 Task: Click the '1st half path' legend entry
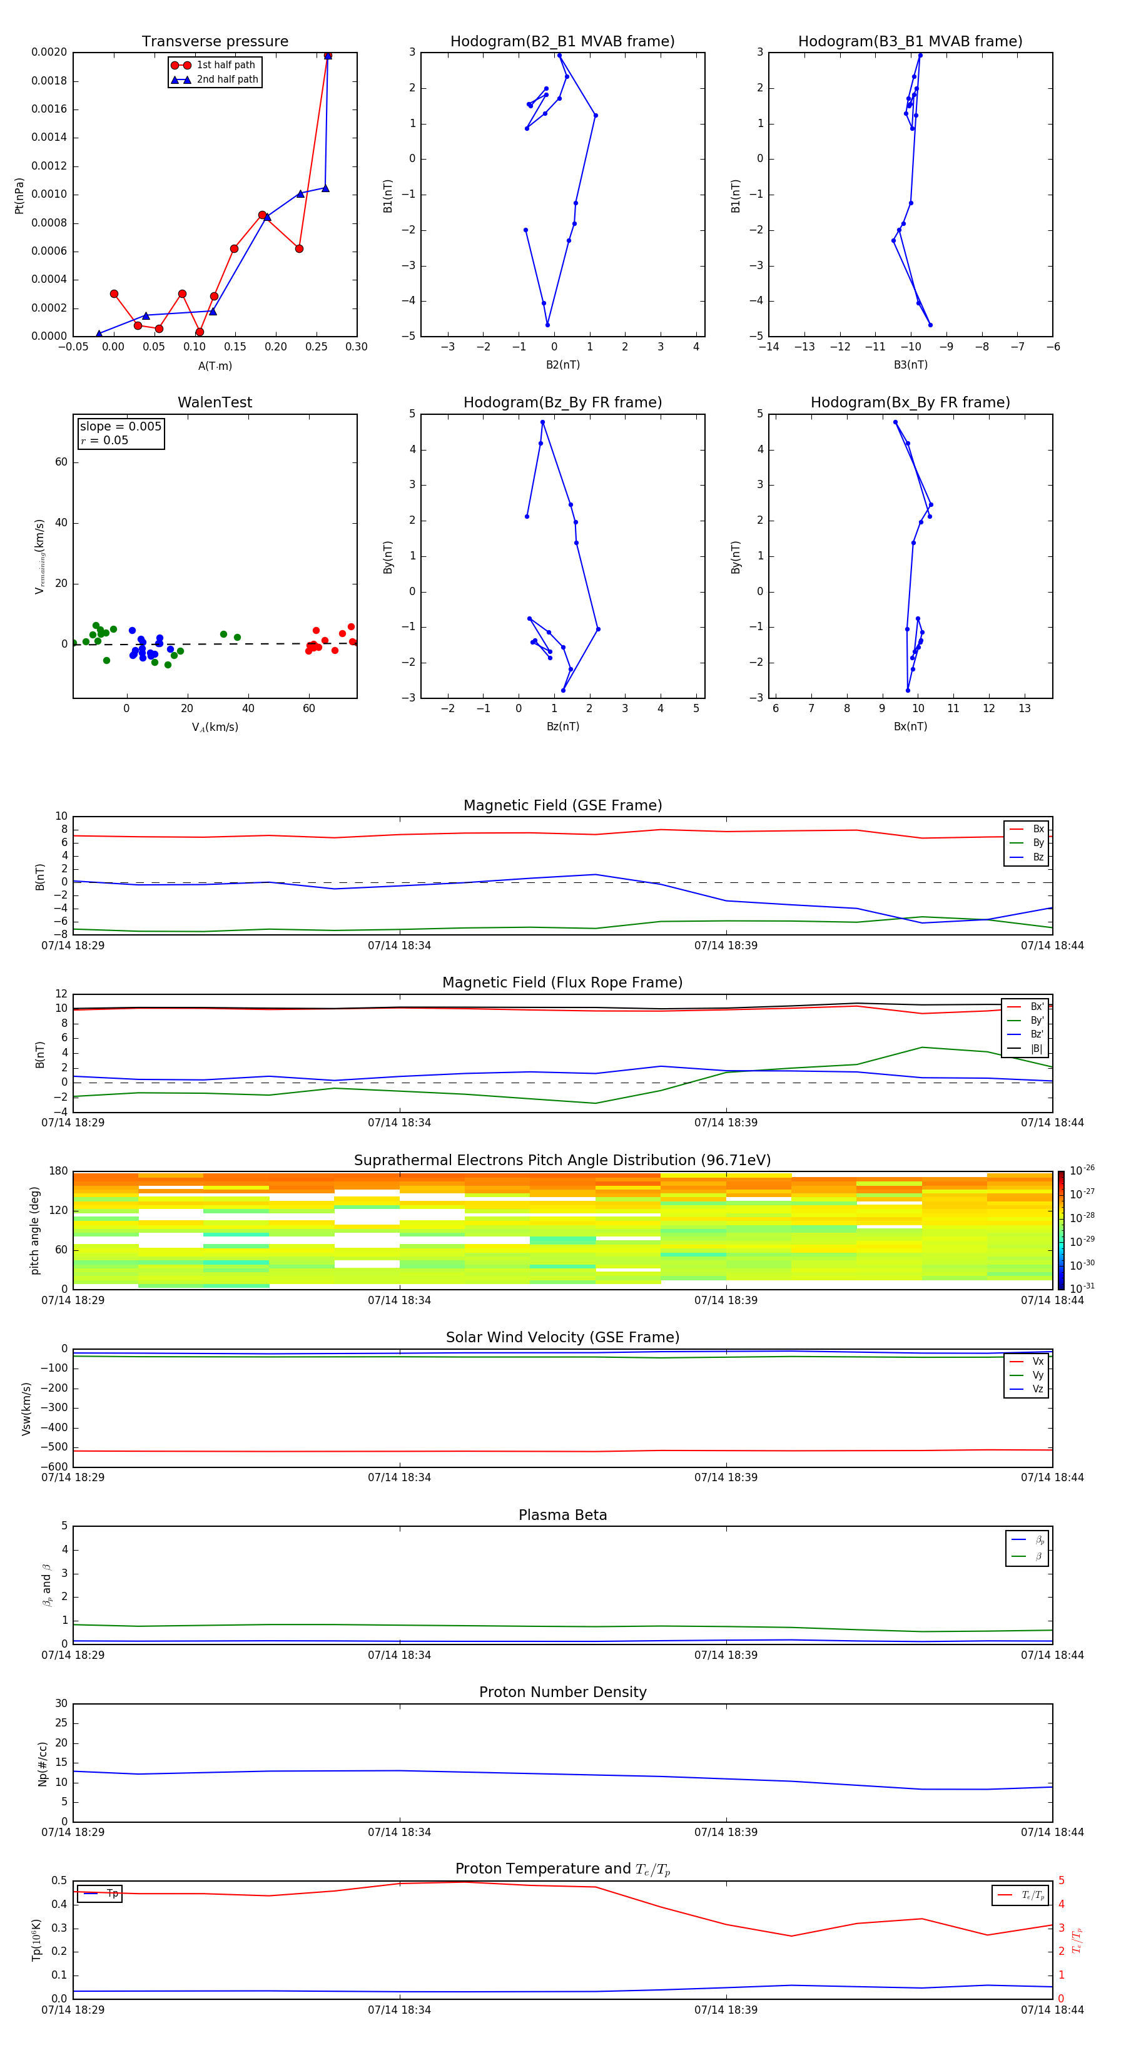coord(214,65)
